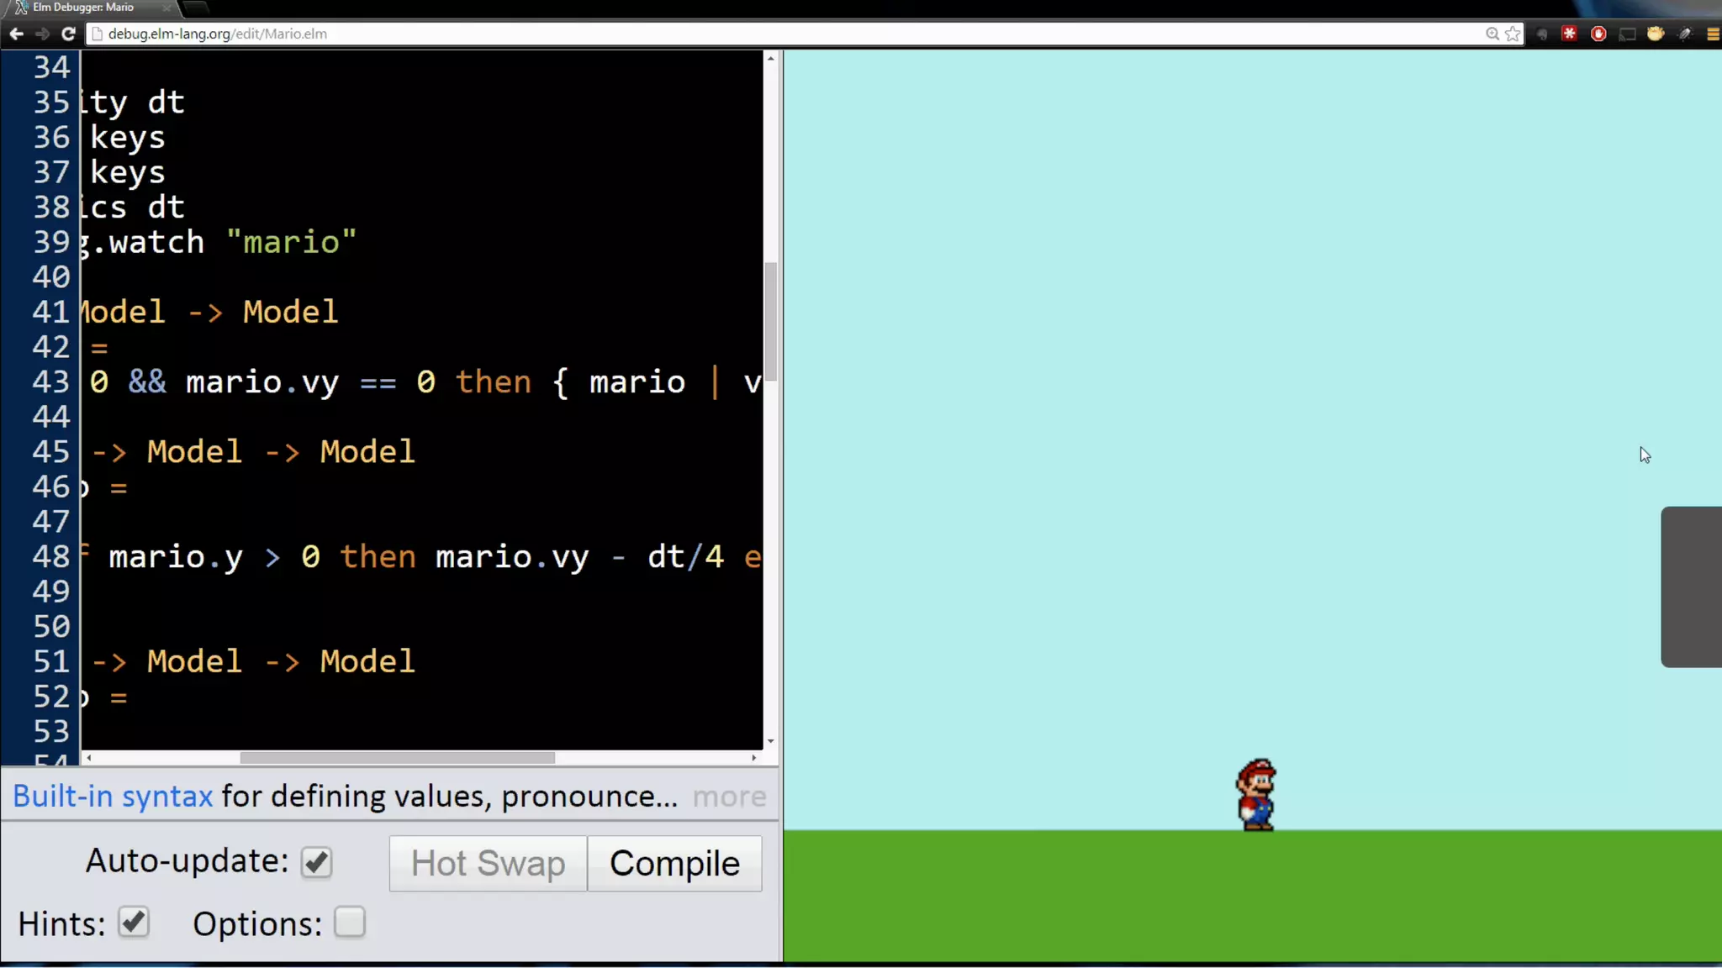Go back to the previous page
Screen dimensions: 1722x968
[16, 34]
